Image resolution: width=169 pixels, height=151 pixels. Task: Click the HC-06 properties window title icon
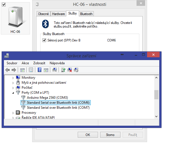point(37,4)
